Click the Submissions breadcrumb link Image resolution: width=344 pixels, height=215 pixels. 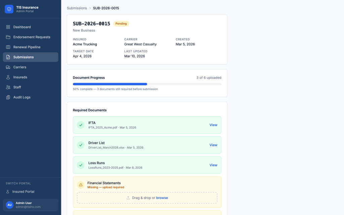click(77, 8)
